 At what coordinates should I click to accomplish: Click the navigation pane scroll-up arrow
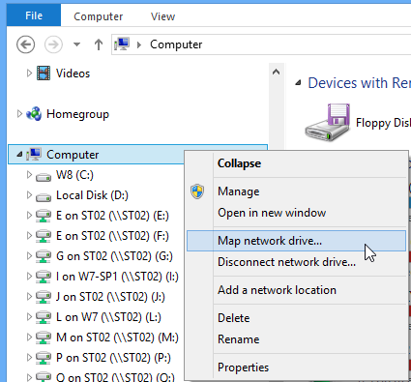coord(276,72)
